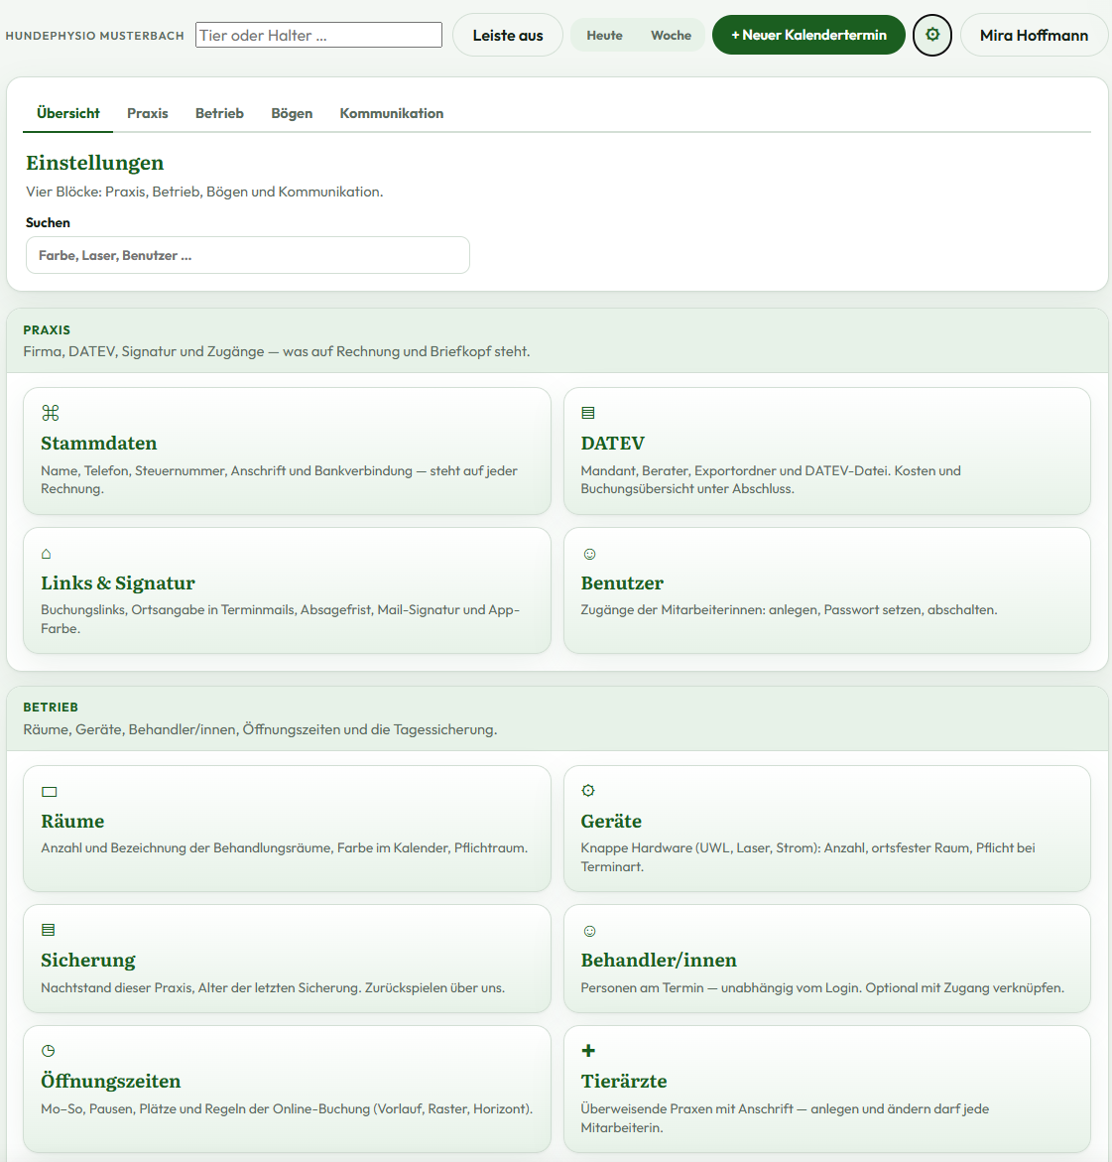Create a new appointment with Neuer Kalendertermin

pyautogui.click(x=808, y=35)
